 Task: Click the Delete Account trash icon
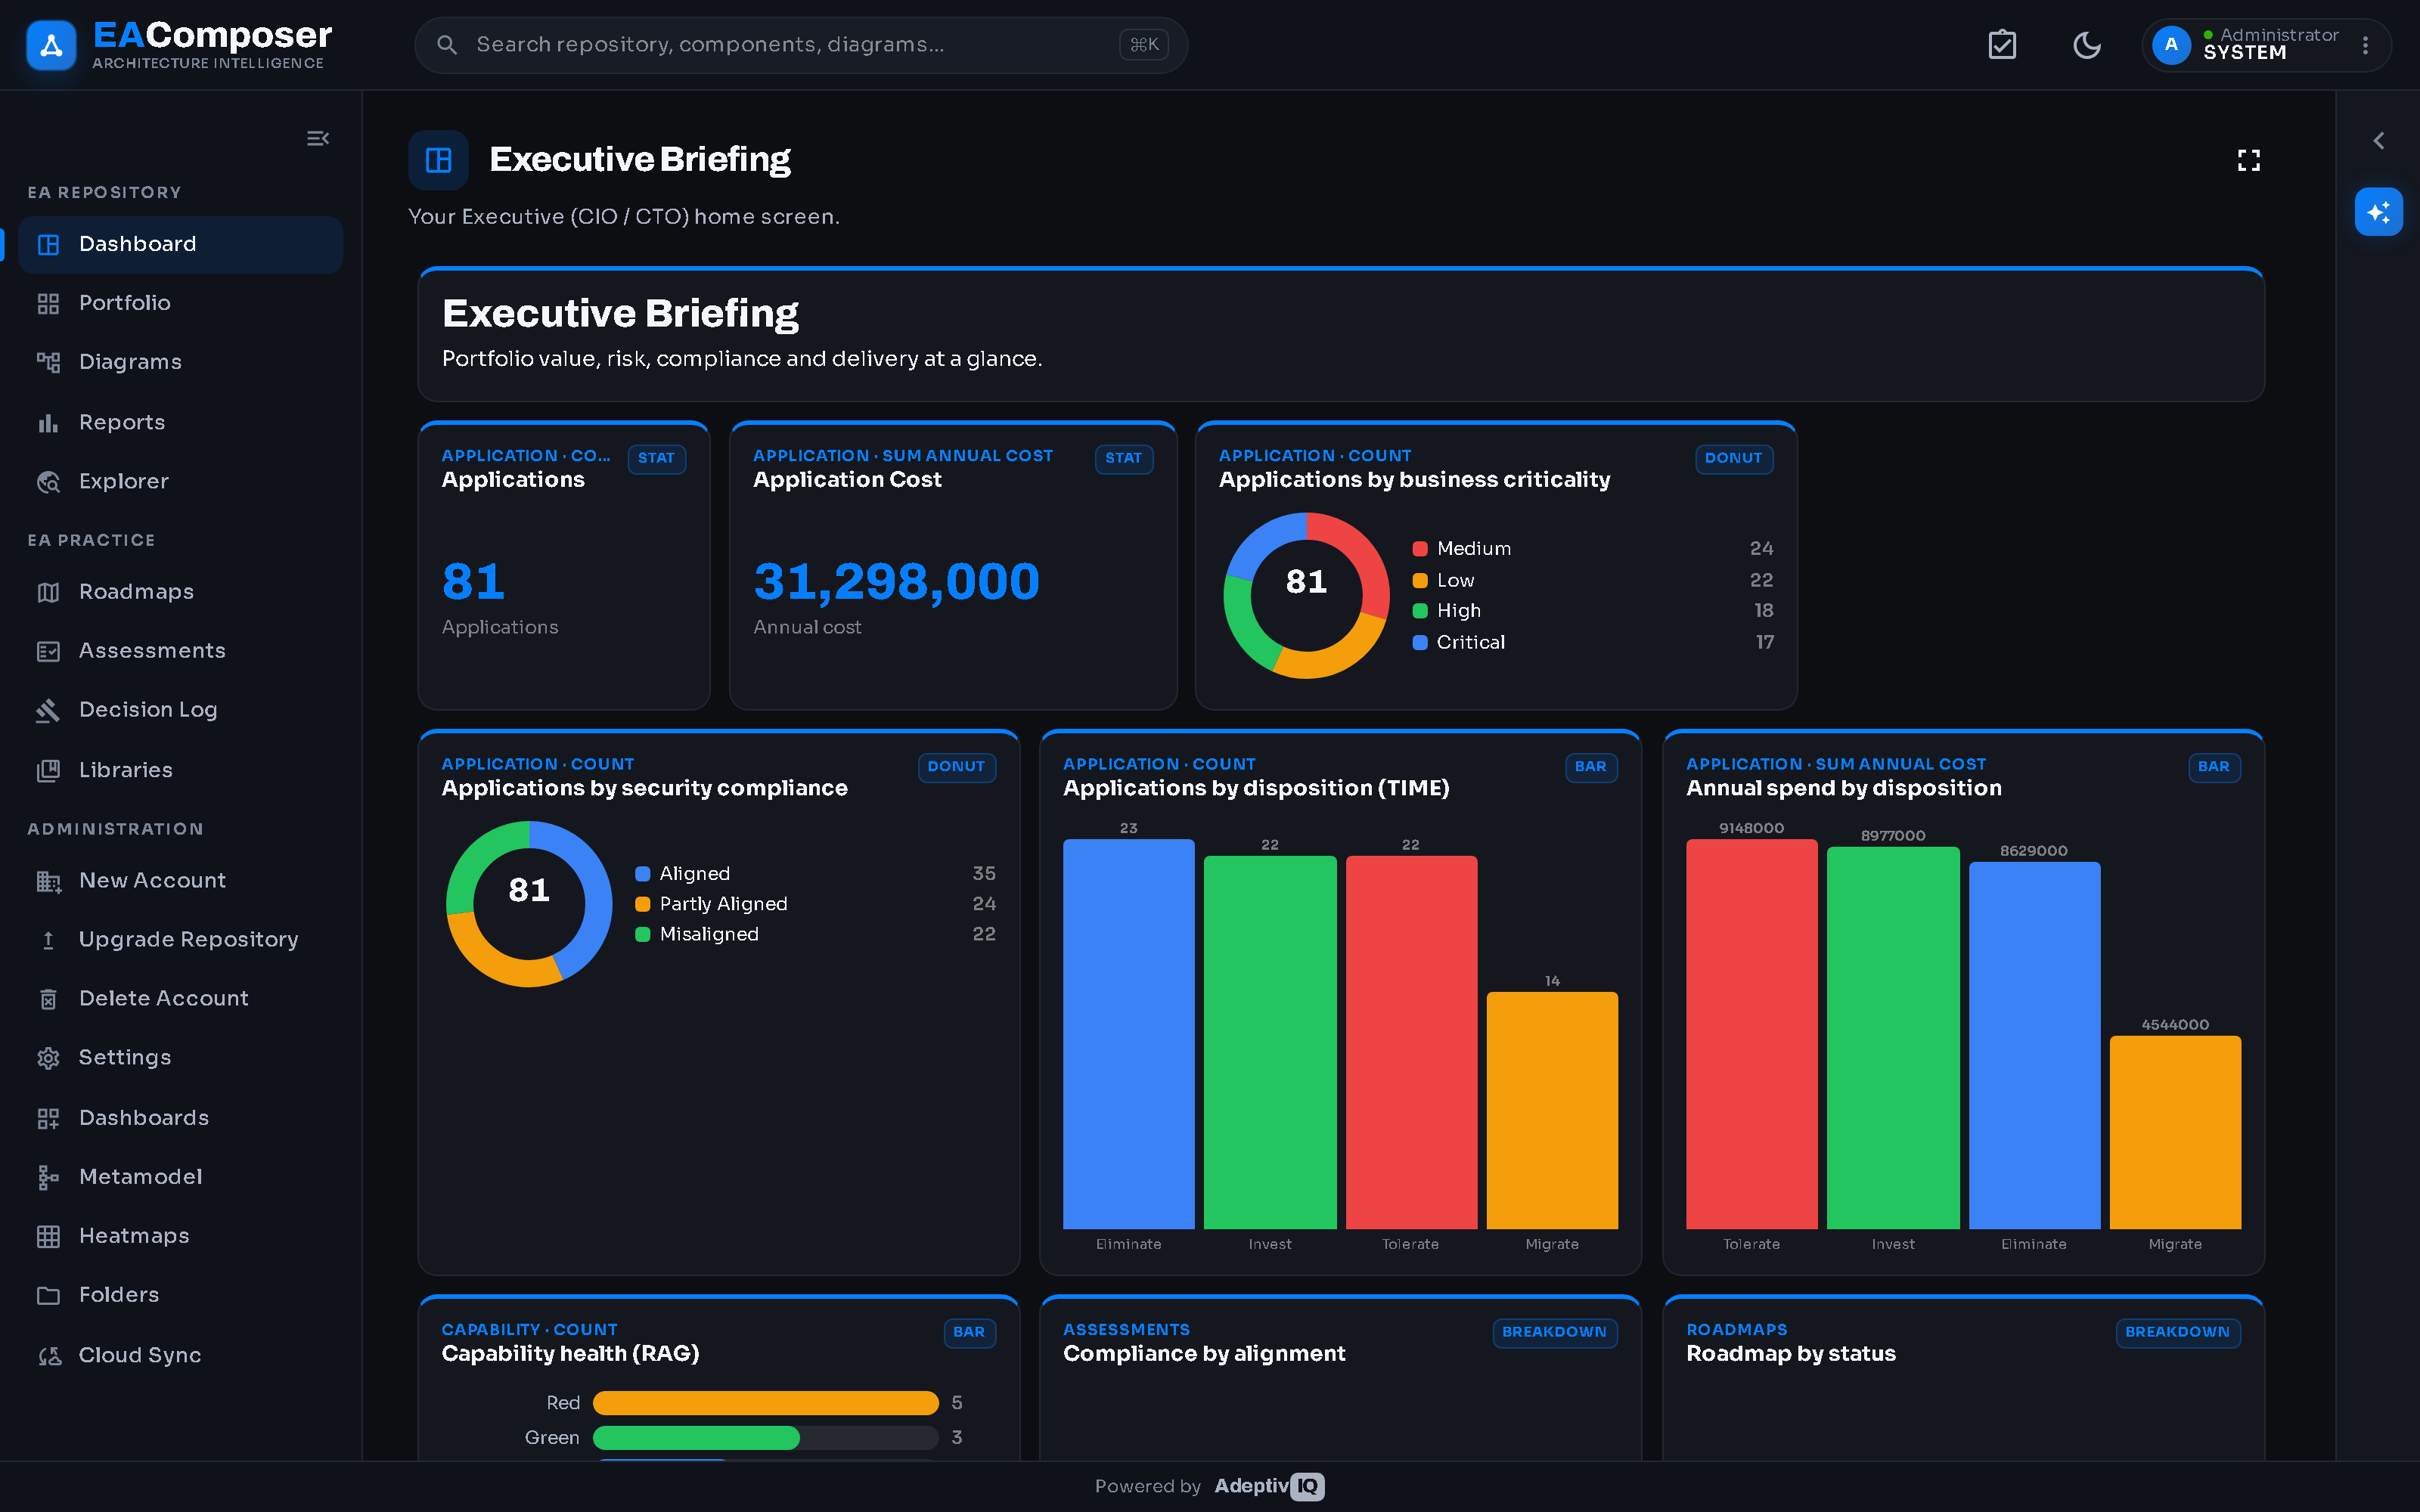(x=48, y=999)
